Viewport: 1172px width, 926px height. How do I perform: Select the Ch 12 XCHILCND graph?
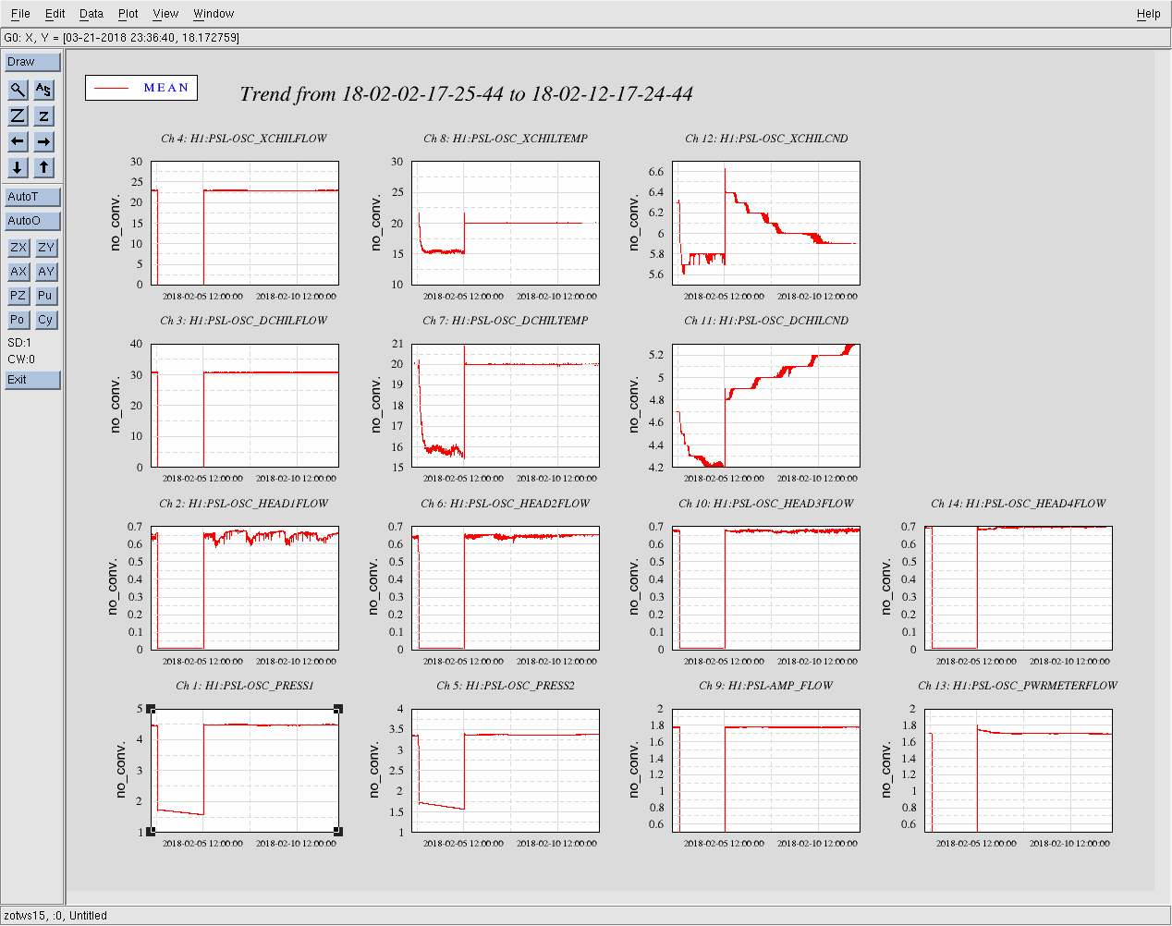pyautogui.click(x=766, y=223)
